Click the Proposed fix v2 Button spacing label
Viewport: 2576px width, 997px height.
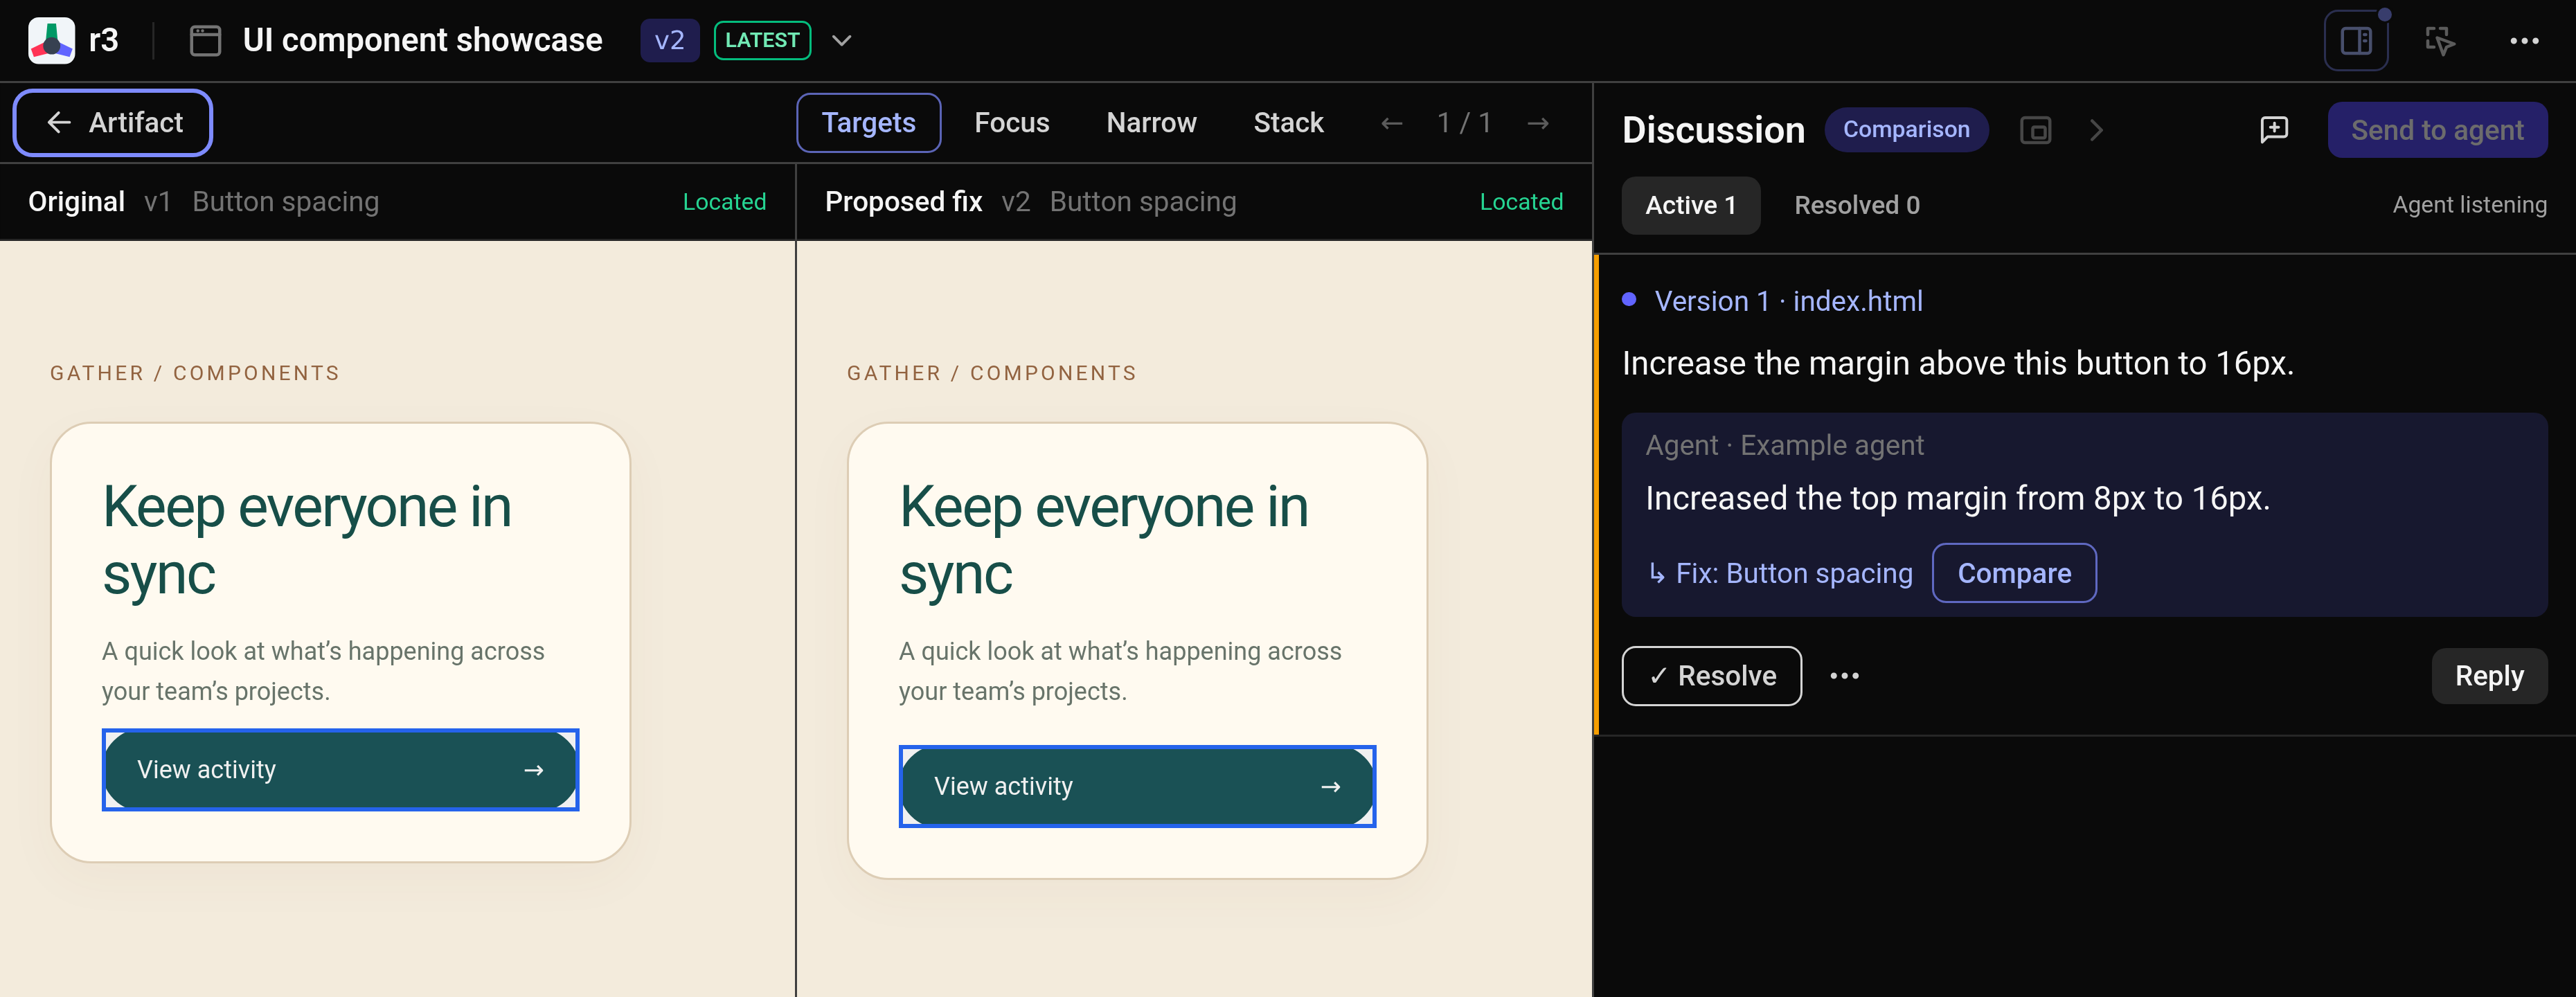click(1030, 202)
